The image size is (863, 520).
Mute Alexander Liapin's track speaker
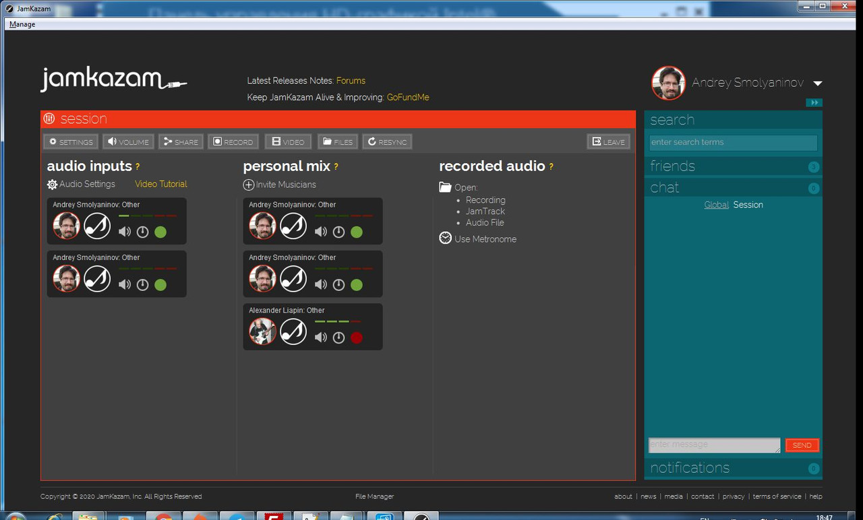click(x=321, y=337)
